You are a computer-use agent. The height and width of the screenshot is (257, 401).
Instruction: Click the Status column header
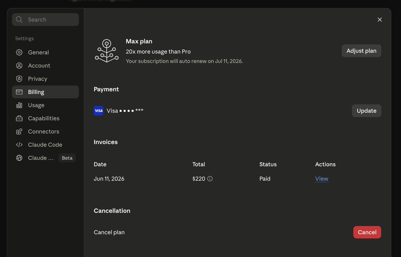coord(268,164)
